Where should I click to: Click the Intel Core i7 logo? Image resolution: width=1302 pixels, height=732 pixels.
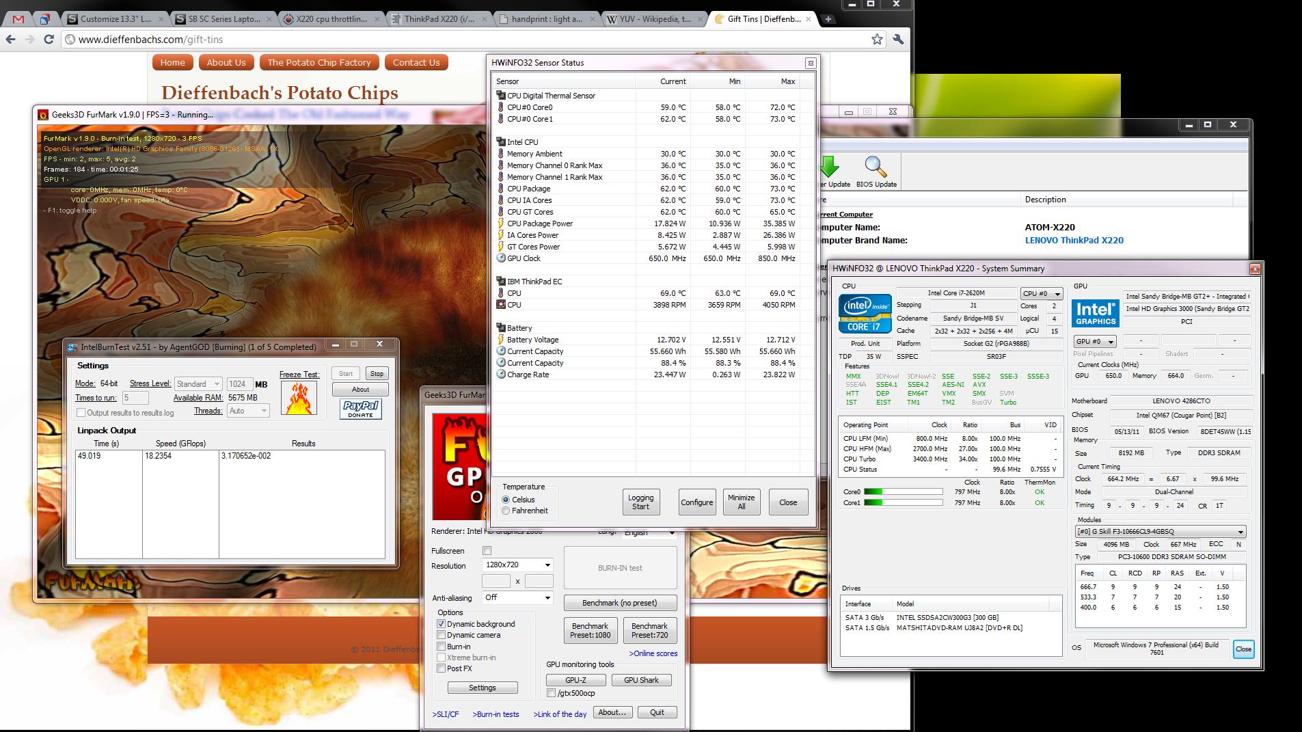[865, 314]
